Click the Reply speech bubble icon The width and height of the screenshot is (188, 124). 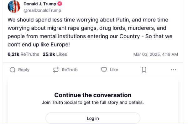13,70
